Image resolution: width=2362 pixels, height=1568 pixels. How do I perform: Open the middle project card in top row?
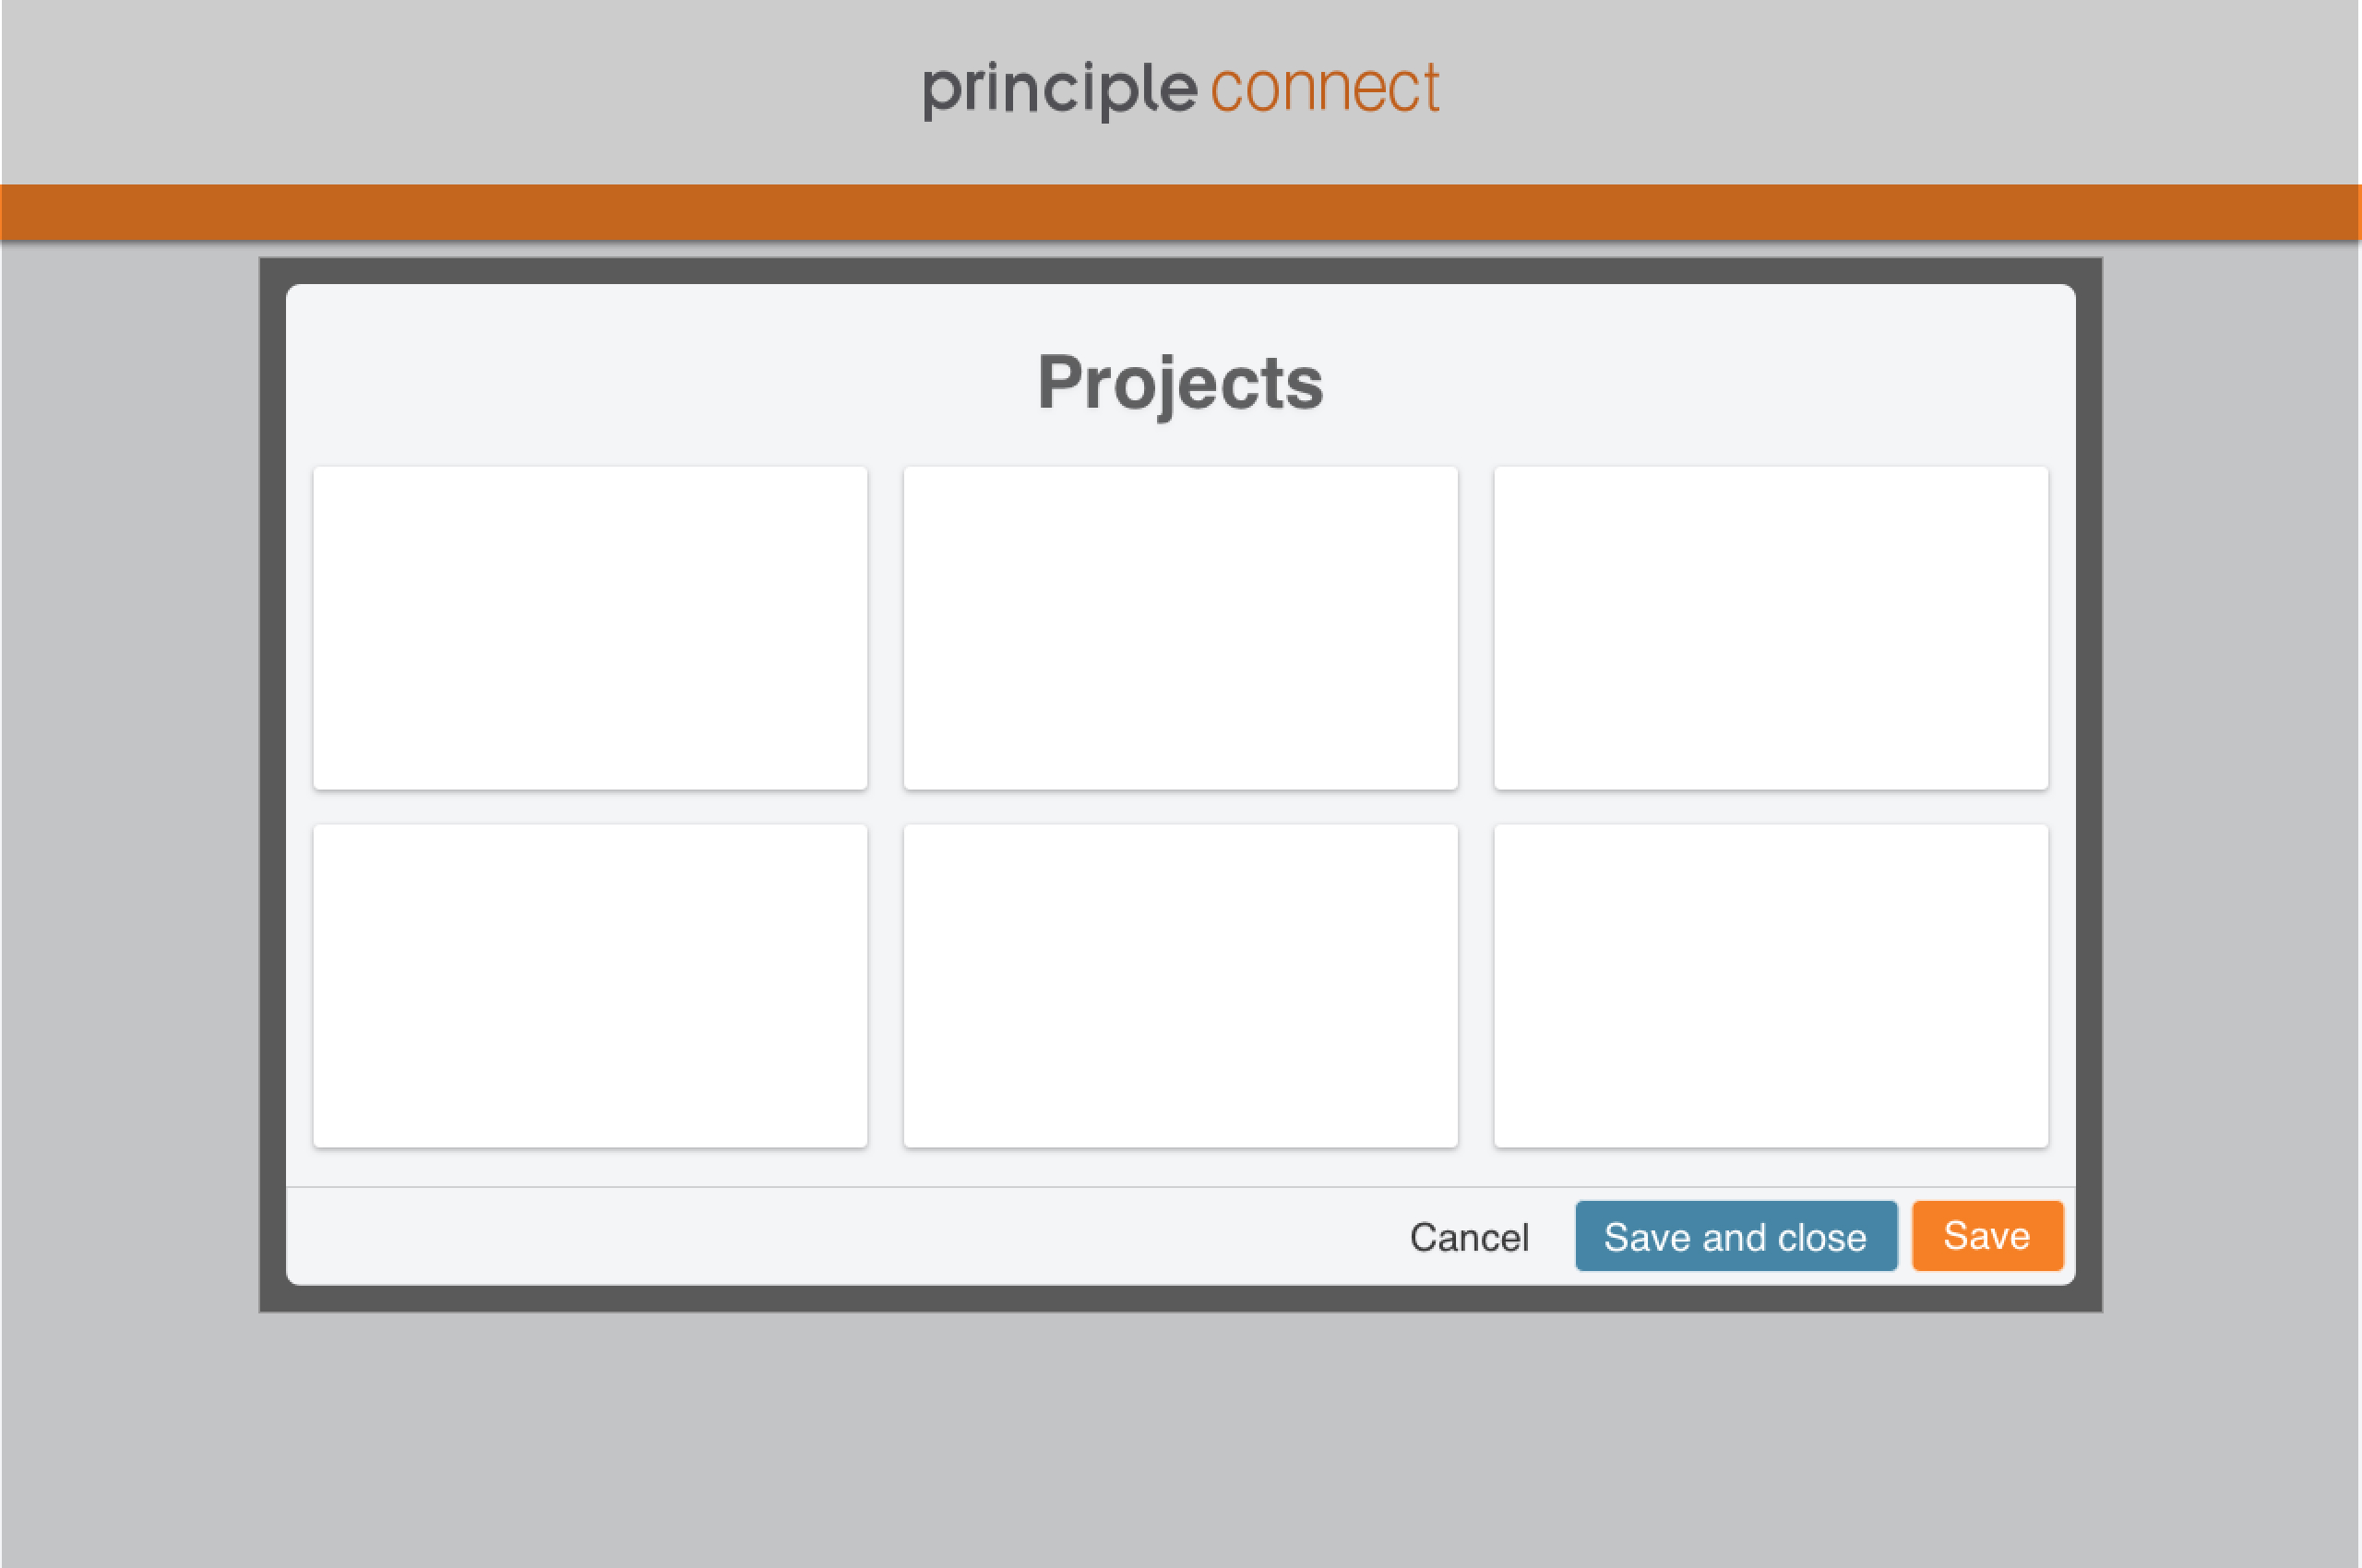coord(1180,628)
